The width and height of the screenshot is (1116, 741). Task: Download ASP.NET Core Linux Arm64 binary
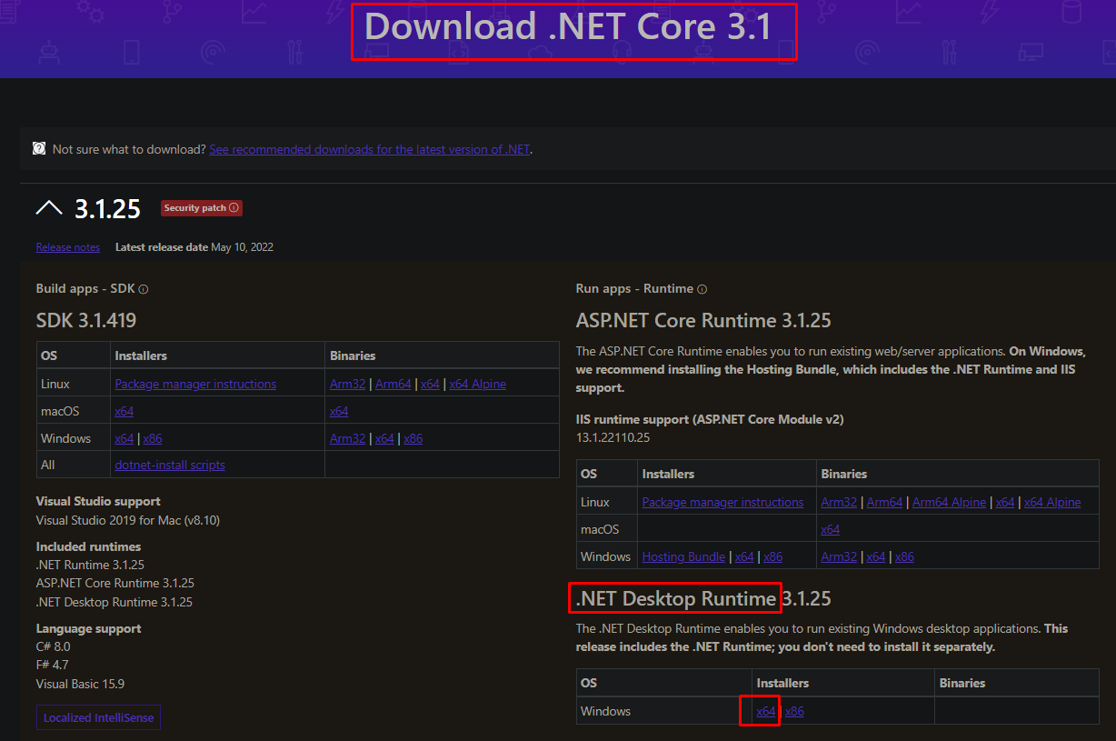click(x=884, y=502)
